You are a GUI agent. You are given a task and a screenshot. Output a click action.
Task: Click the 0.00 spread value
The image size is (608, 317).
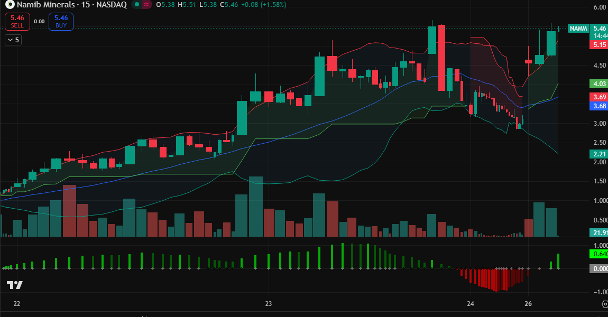39,21
